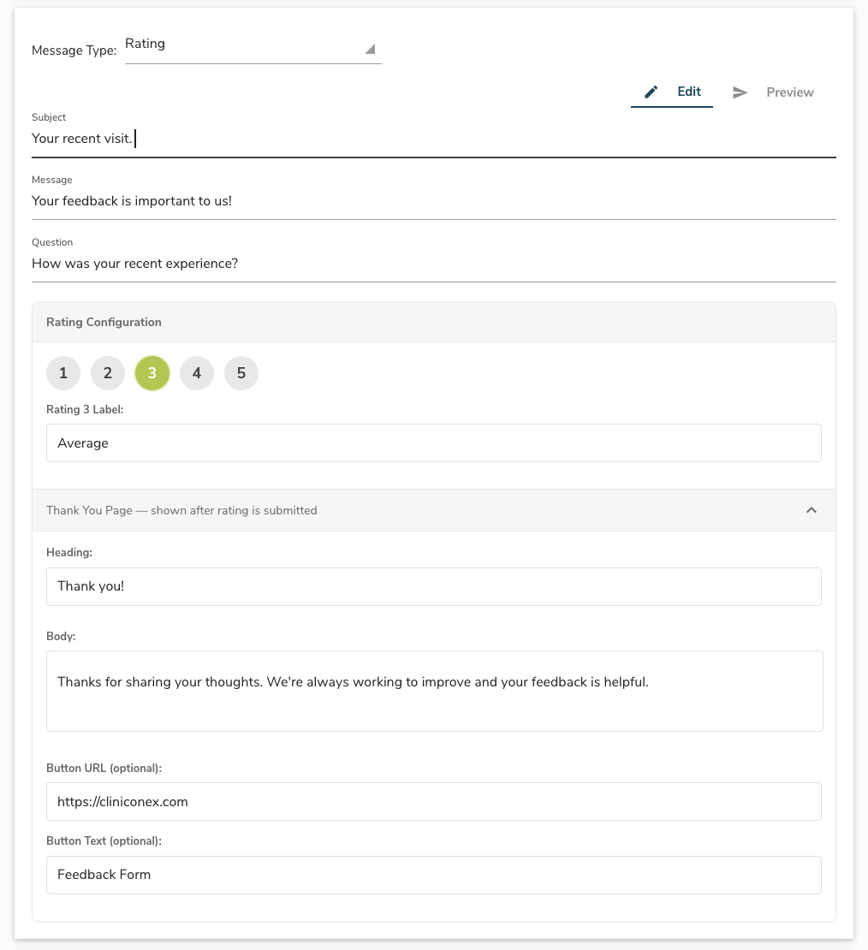Click the Heading field with Thank you!
The height and width of the screenshot is (950, 868).
pos(433,587)
